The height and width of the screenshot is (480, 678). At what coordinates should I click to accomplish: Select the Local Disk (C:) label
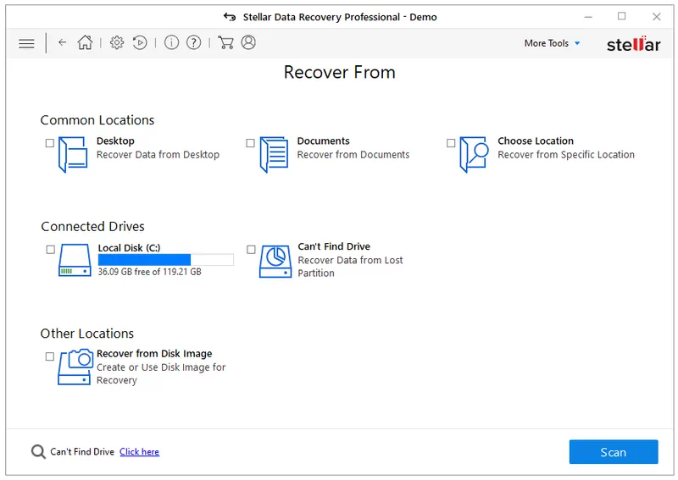[129, 248]
